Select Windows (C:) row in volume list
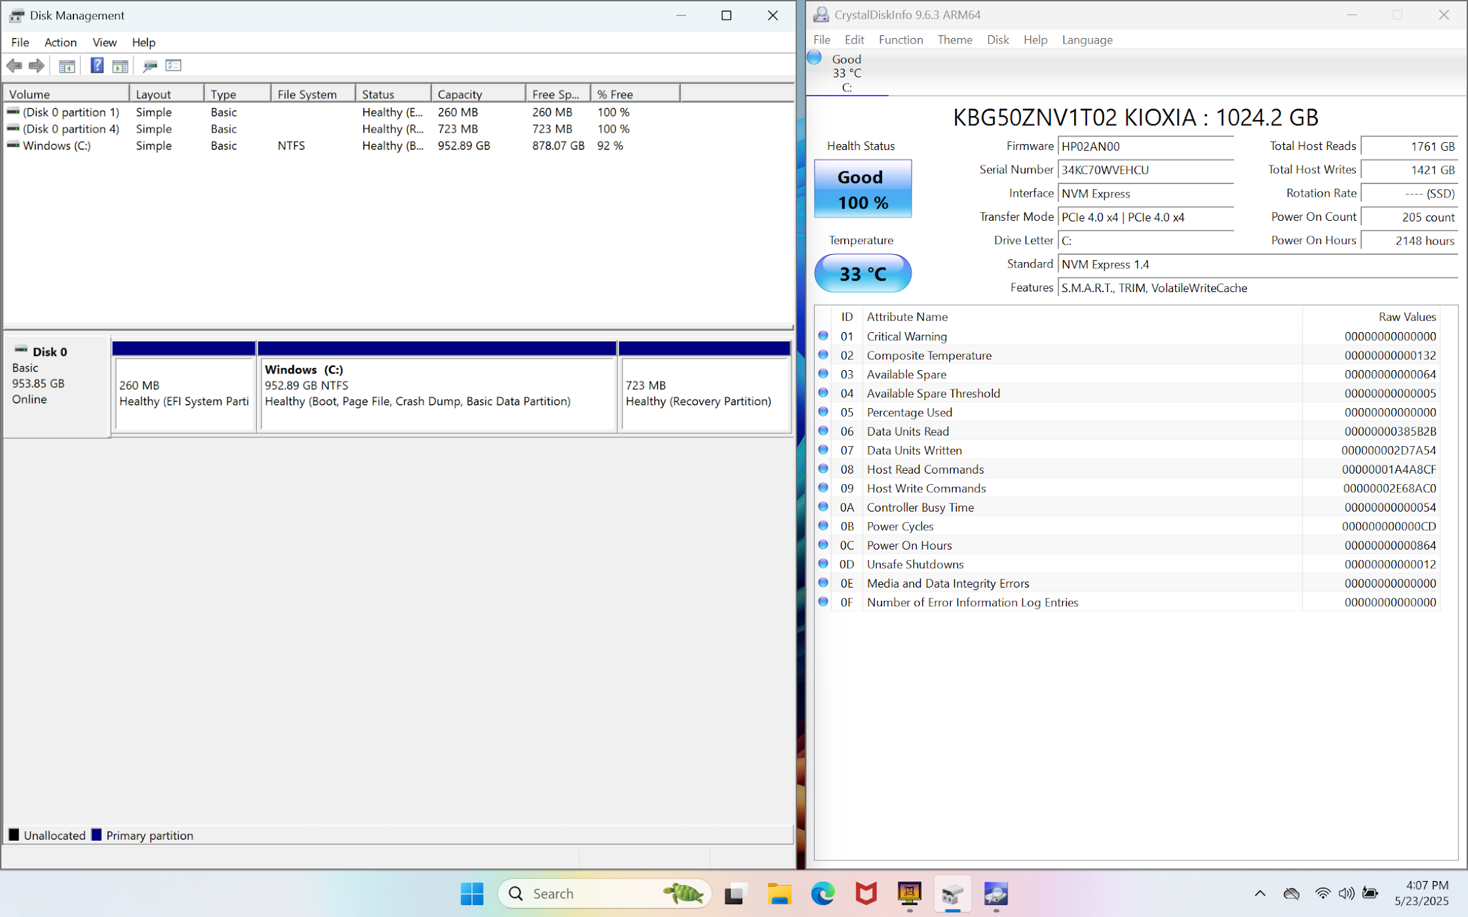Viewport: 1468px width, 917px height. click(x=398, y=145)
